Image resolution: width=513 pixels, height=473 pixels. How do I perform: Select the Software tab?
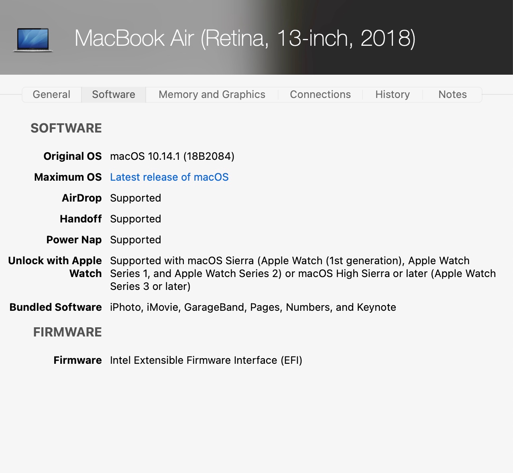coord(114,94)
